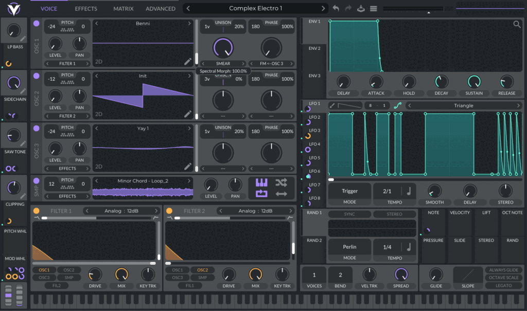Open the FM <- OSC 3 modulation dropdown
This screenshot has width=527, height=311.
[271, 64]
